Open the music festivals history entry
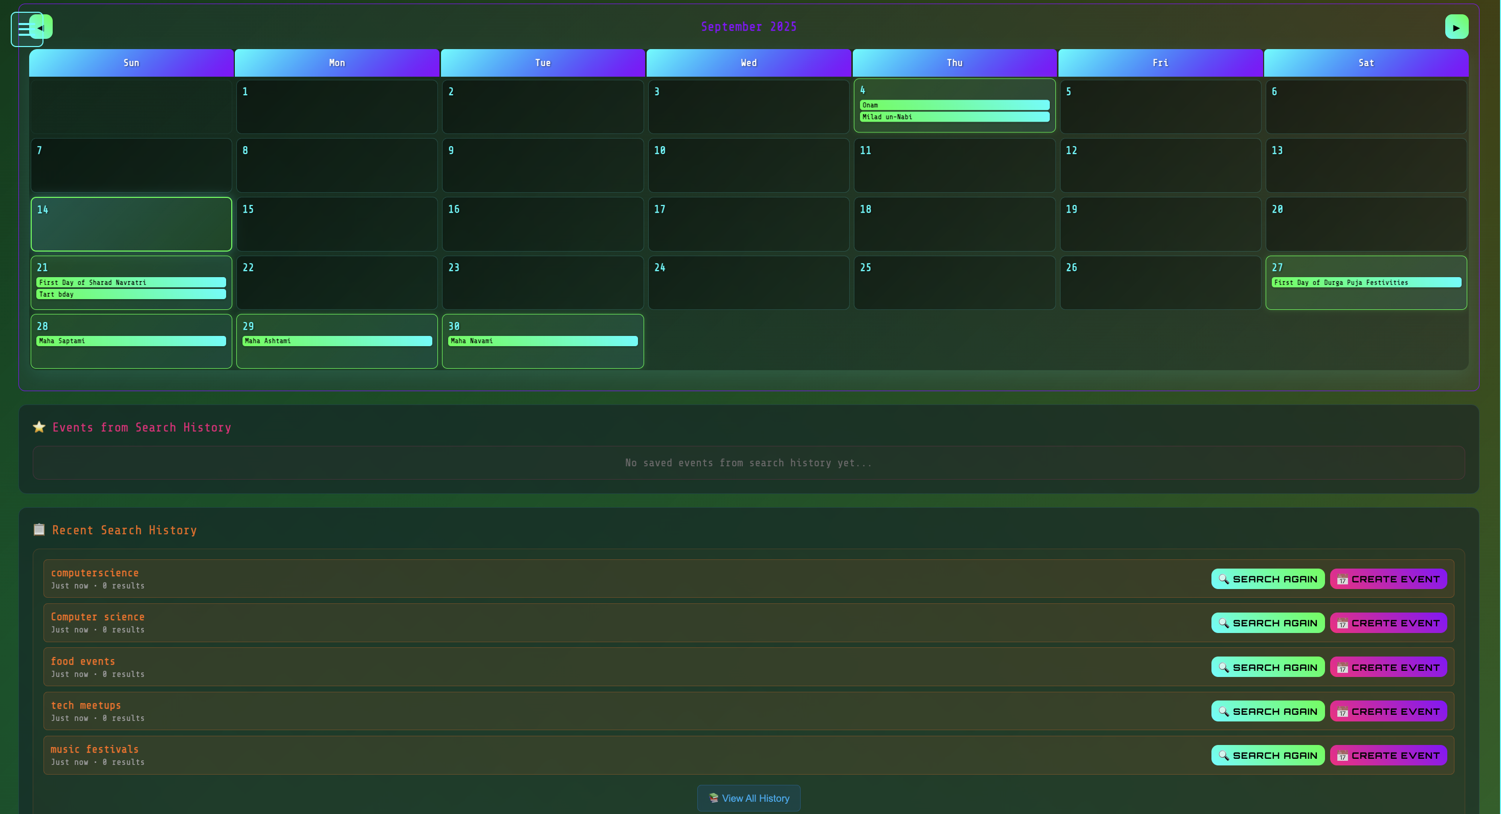 95,750
